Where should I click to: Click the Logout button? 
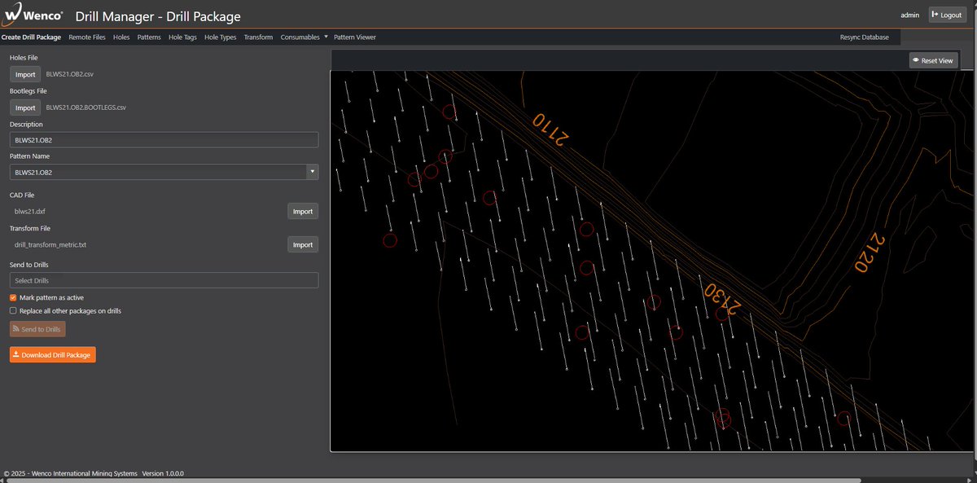pos(947,15)
